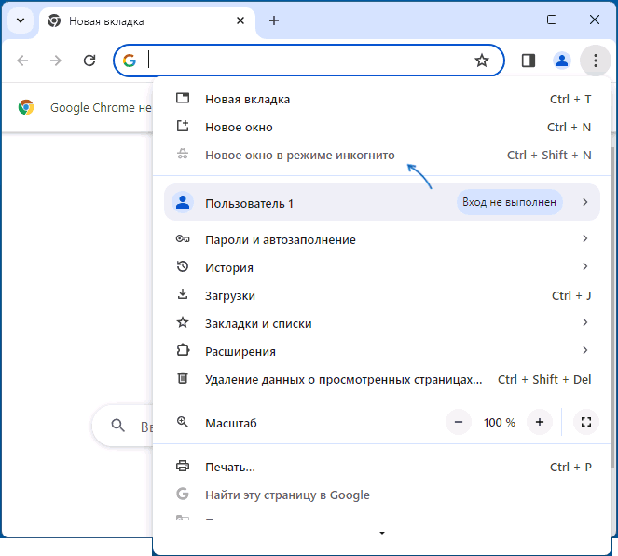This screenshot has width=618, height=556.
Task: Open Расширения menu item
Action: click(x=381, y=351)
